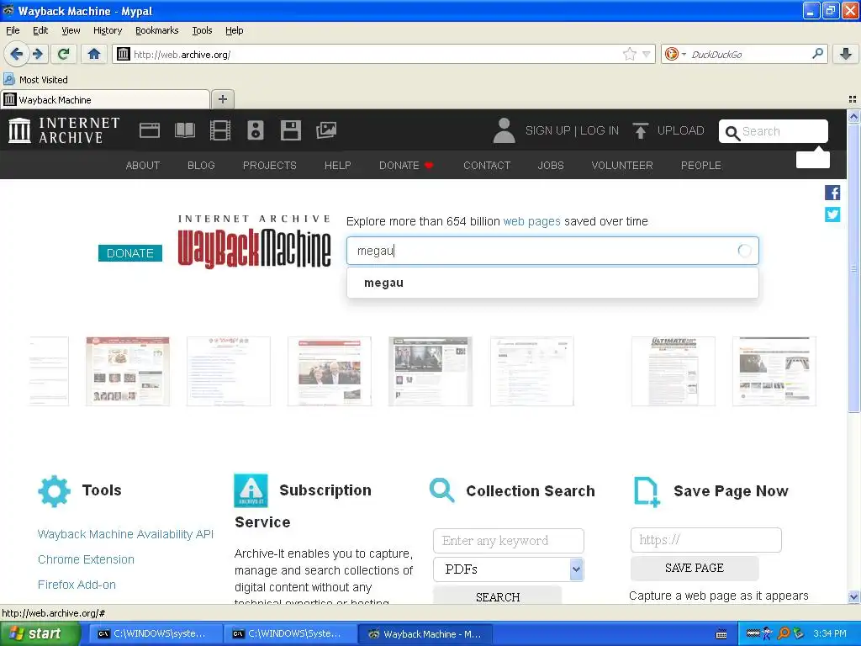Viewport: 861px width, 646px height.
Task: Open the Tools menu
Action: pos(202,30)
